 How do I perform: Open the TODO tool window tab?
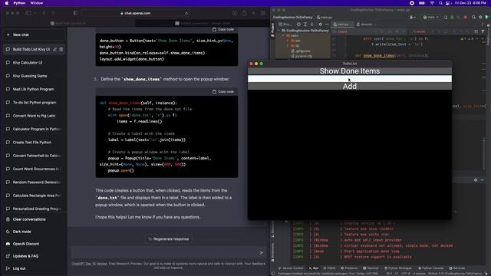pos(329,268)
